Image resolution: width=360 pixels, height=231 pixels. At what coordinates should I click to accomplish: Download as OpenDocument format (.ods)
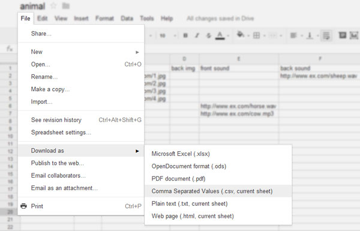pyautogui.click(x=218, y=166)
